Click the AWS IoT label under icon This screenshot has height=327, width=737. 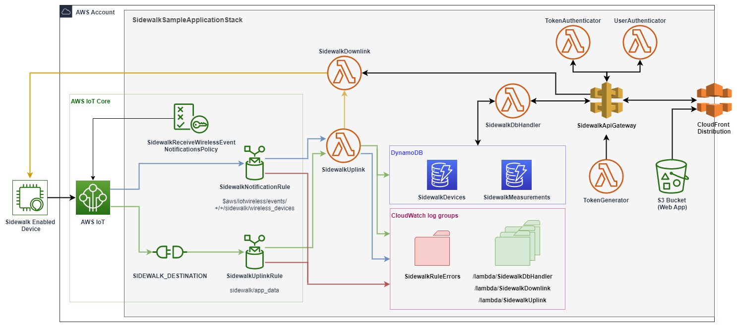point(92,222)
